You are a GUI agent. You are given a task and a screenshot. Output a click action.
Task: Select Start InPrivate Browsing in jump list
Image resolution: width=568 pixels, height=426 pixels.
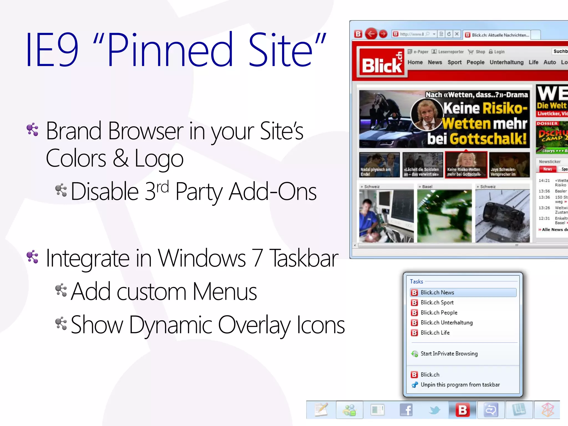[x=449, y=354]
